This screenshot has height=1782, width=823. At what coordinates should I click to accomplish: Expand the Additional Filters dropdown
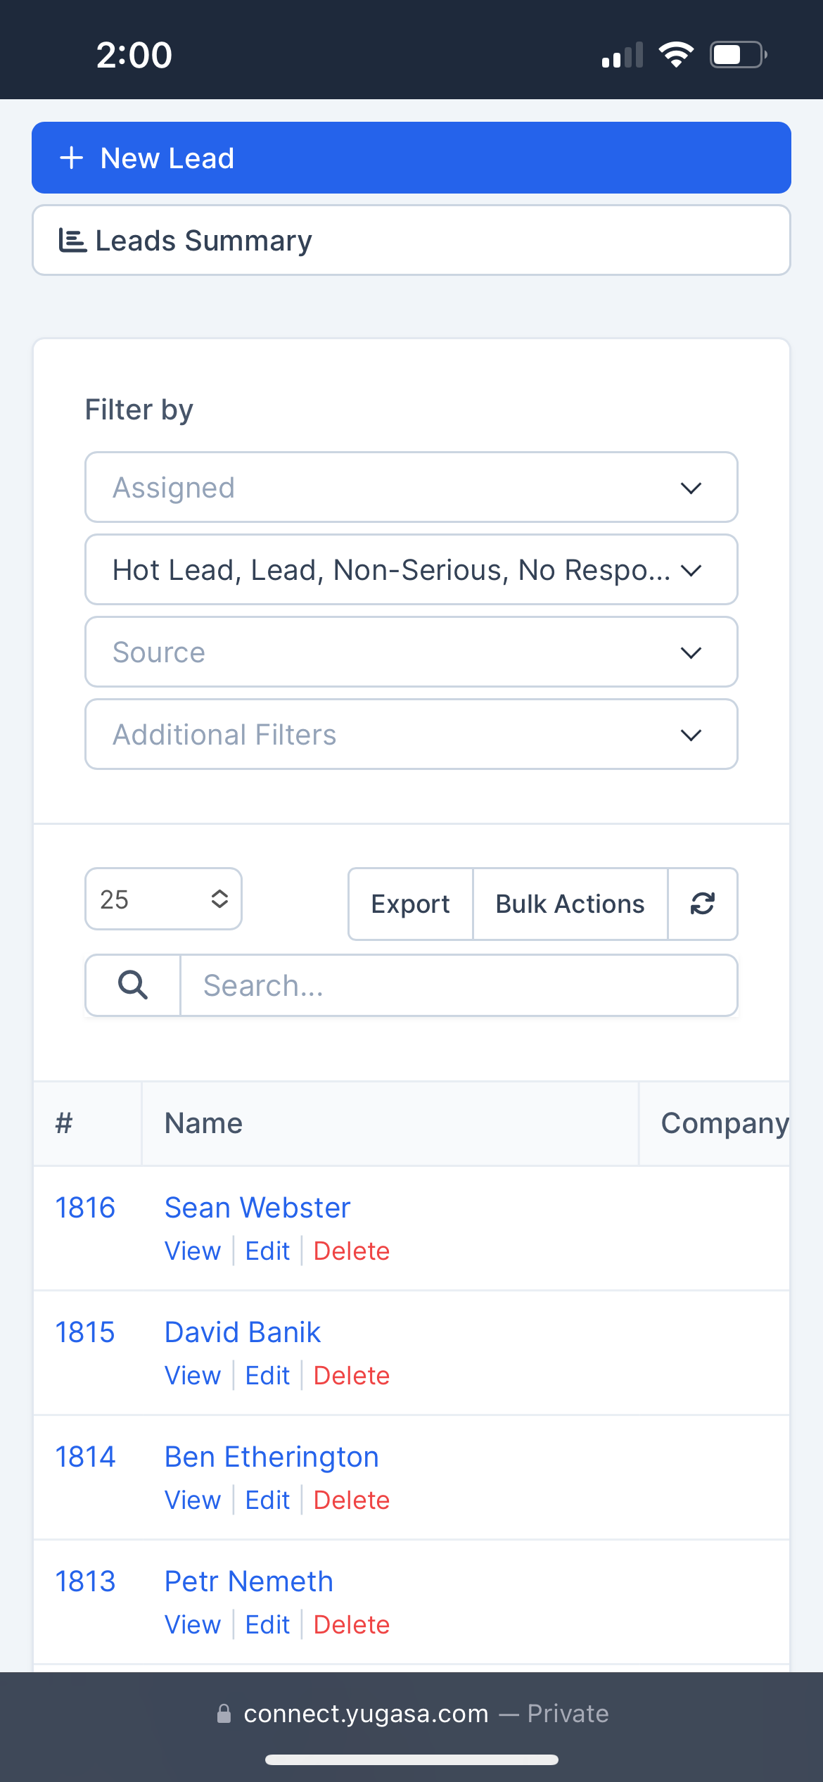412,734
